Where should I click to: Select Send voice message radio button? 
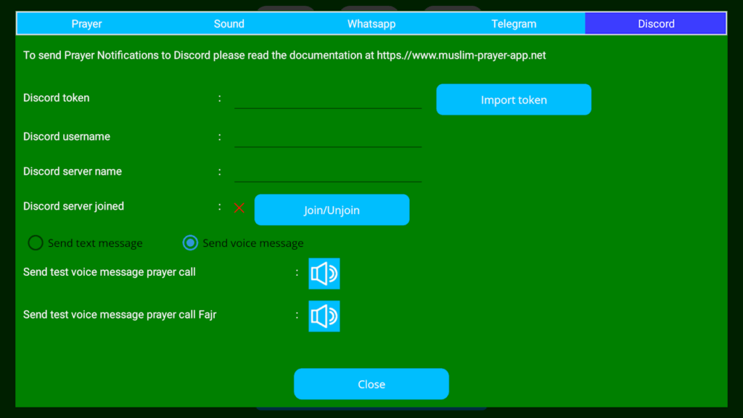coord(191,242)
